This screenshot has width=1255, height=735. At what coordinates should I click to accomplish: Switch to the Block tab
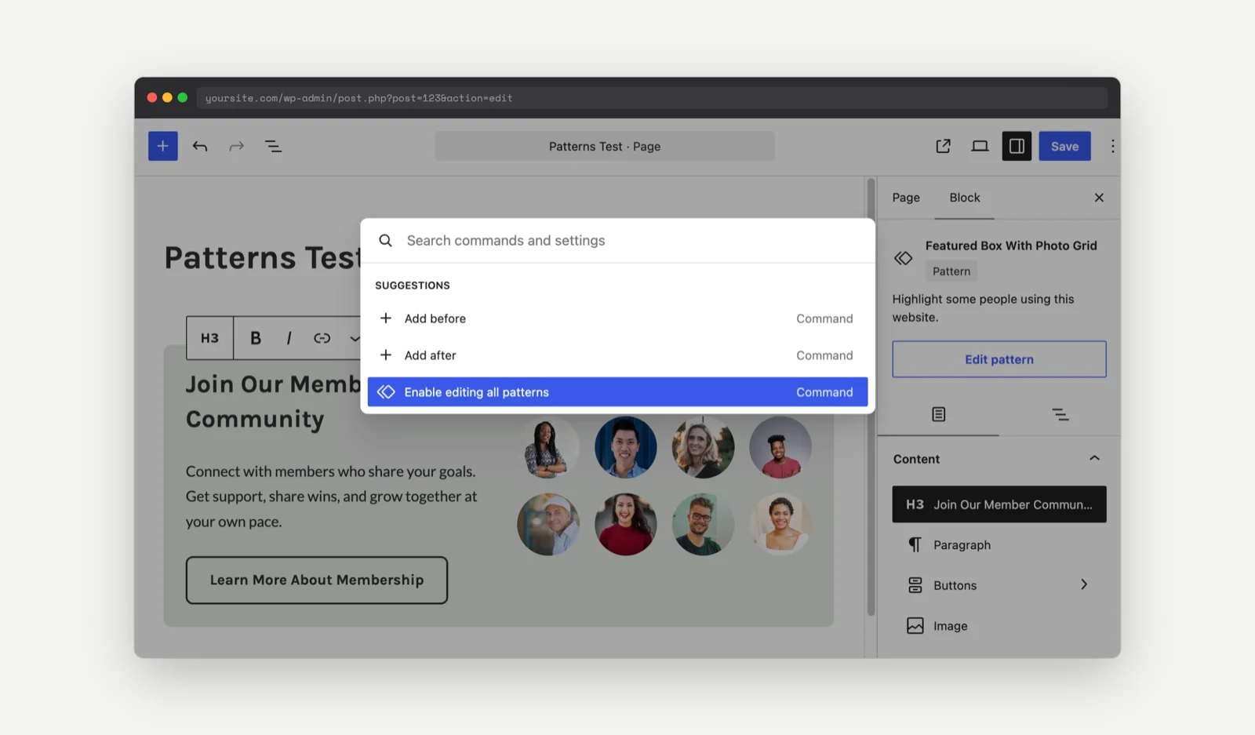pos(965,198)
